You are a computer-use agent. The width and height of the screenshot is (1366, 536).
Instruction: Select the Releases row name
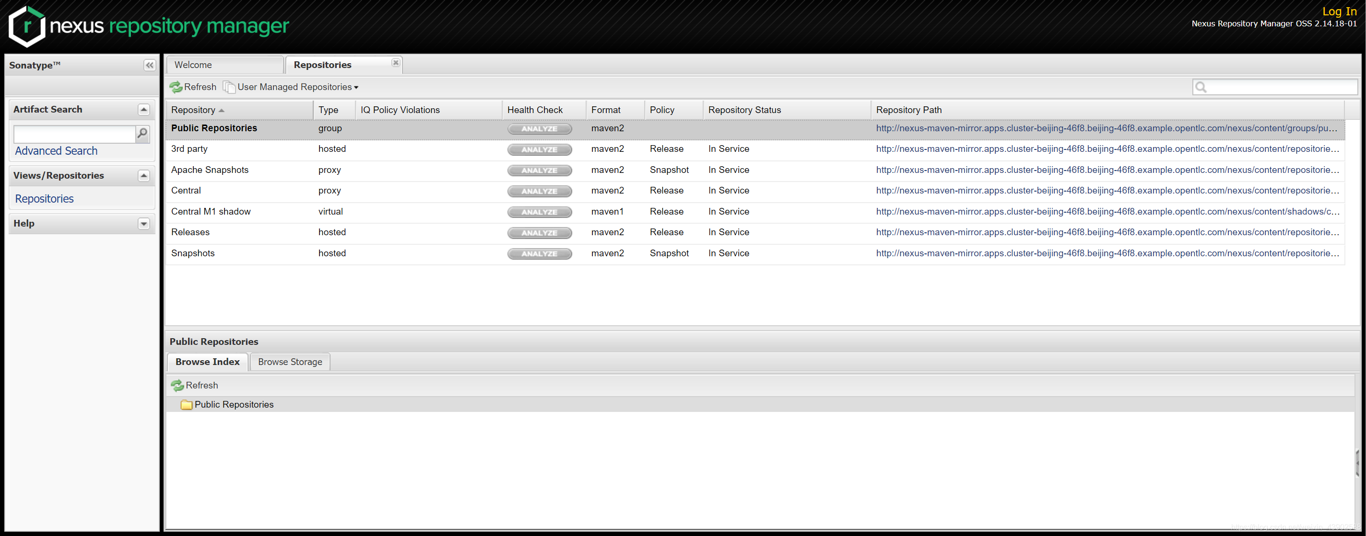(190, 232)
